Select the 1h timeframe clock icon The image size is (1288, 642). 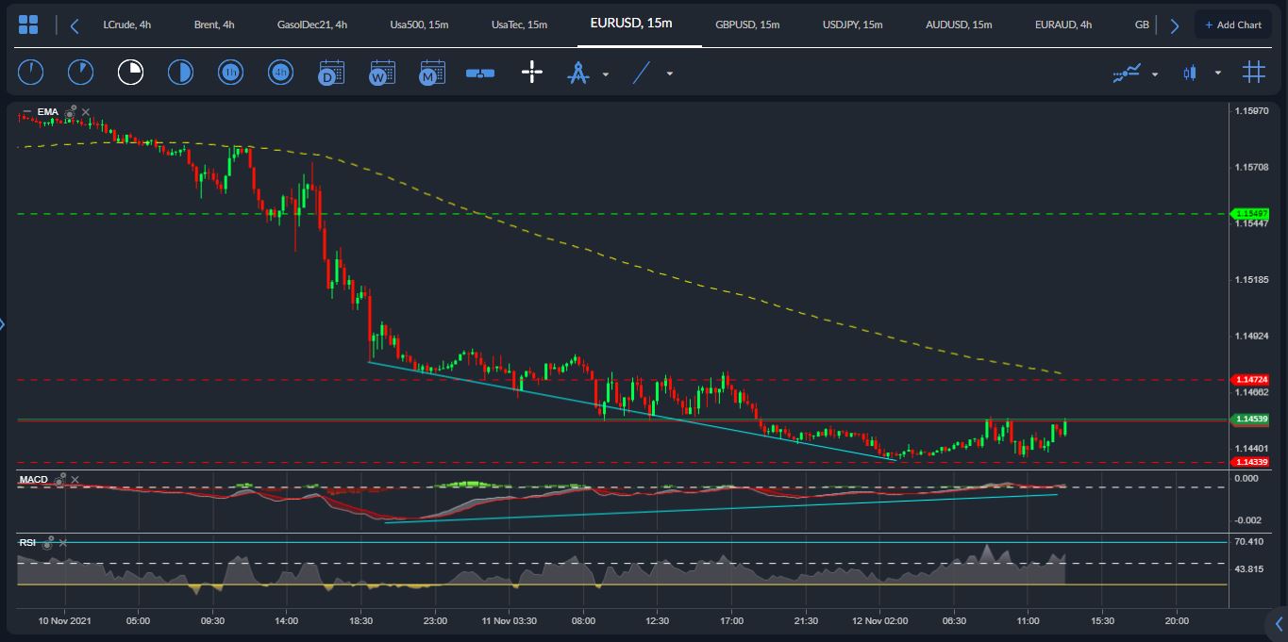point(229,72)
